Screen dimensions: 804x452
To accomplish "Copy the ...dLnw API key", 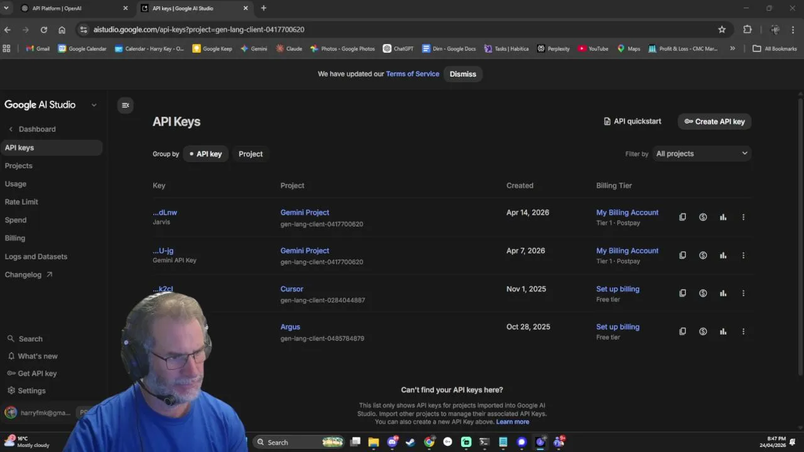I will coord(683,217).
